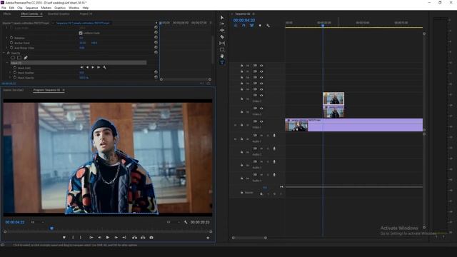This screenshot has height=257, width=457.
Task: Hide Video 3 track output eye
Action: tap(261, 95)
